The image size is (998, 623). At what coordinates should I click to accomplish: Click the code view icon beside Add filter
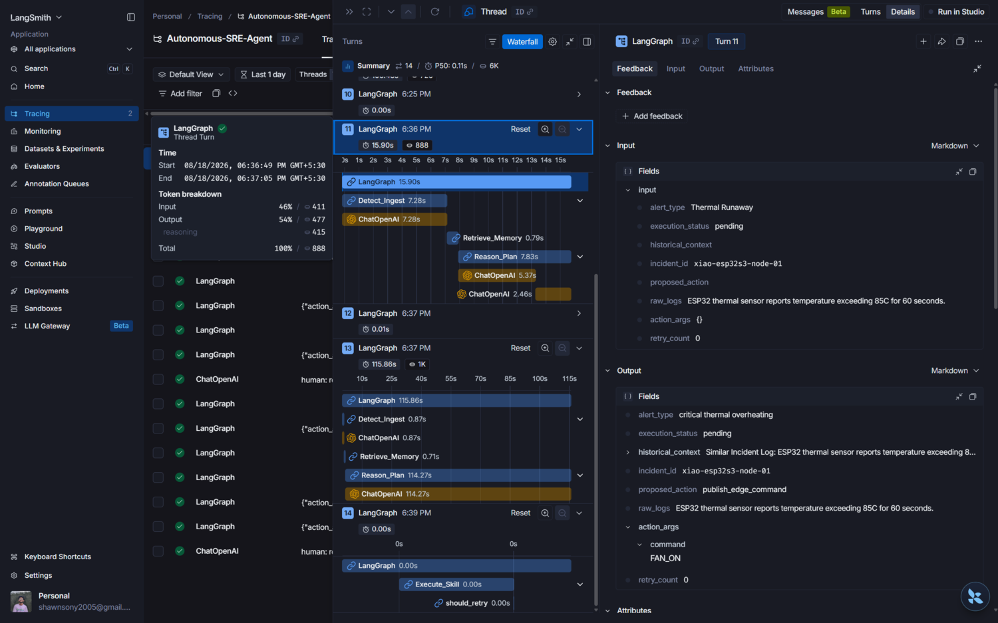(x=233, y=94)
